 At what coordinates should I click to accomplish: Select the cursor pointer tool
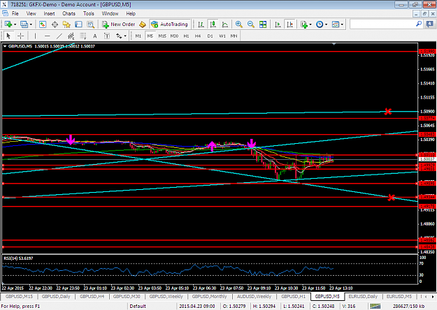point(8,36)
